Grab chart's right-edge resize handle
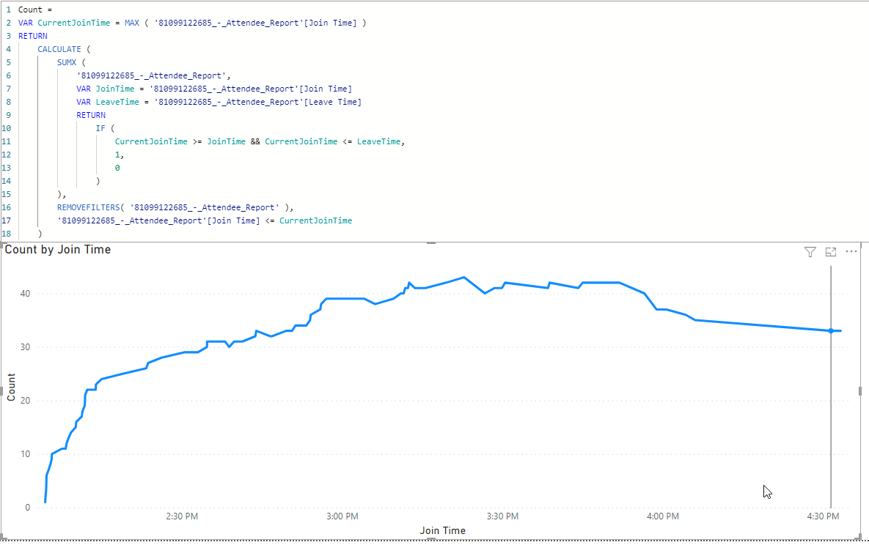 pyautogui.click(x=859, y=391)
